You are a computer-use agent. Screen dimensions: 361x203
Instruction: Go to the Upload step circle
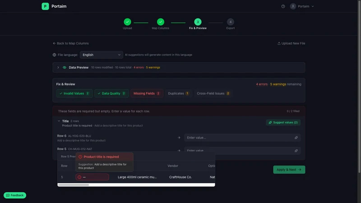tap(127, 22)
